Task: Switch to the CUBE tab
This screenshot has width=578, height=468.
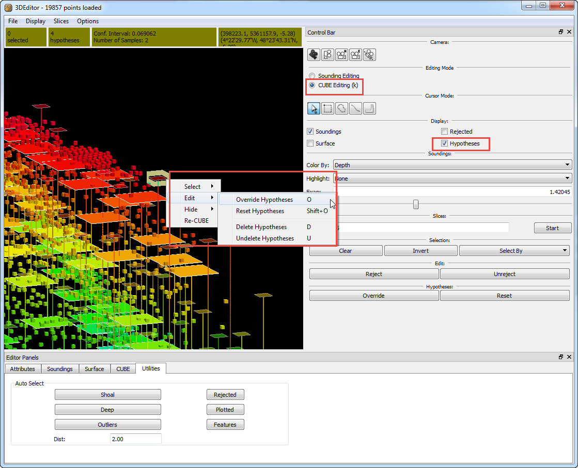Action: click(x=123, y=369)
